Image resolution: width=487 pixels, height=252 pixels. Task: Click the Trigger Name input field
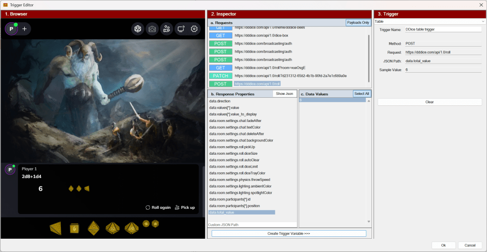tap(443, 29)
